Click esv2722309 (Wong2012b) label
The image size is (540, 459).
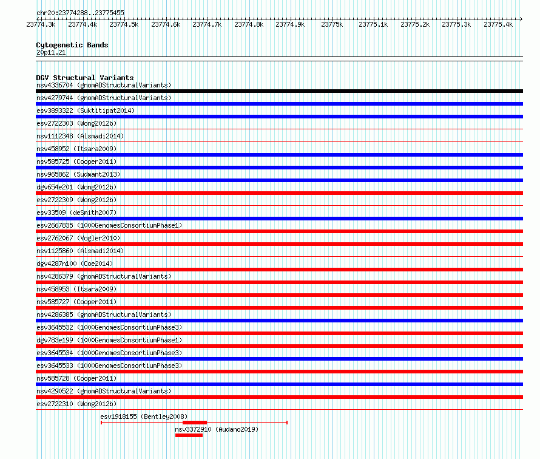pos(76,200)
